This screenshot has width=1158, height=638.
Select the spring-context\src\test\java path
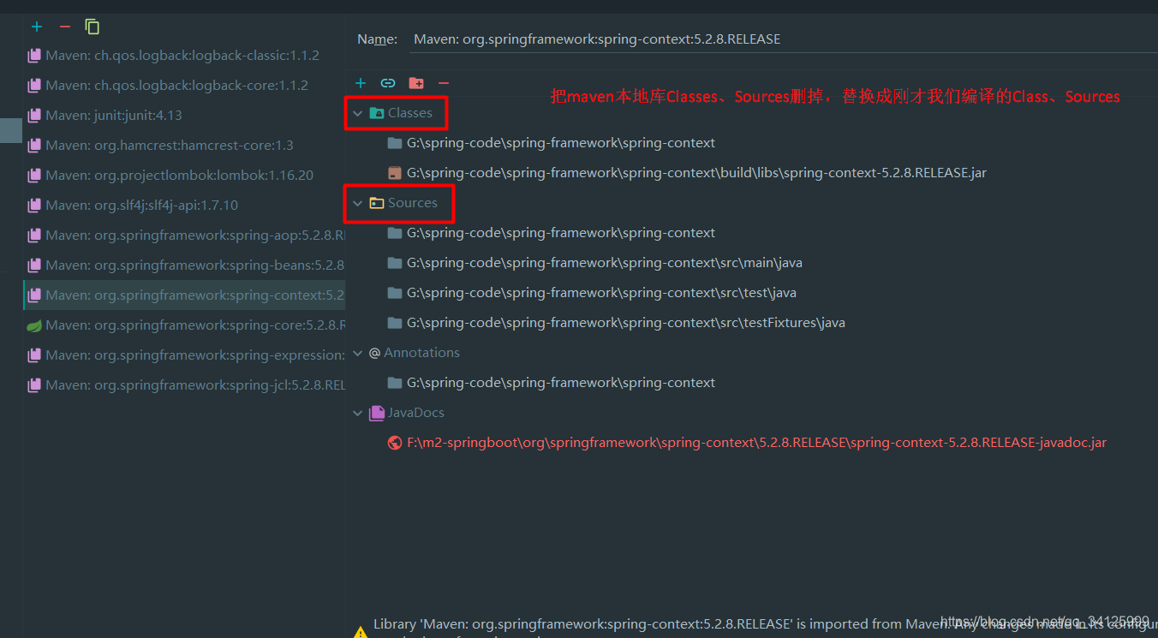click(601, 293)
